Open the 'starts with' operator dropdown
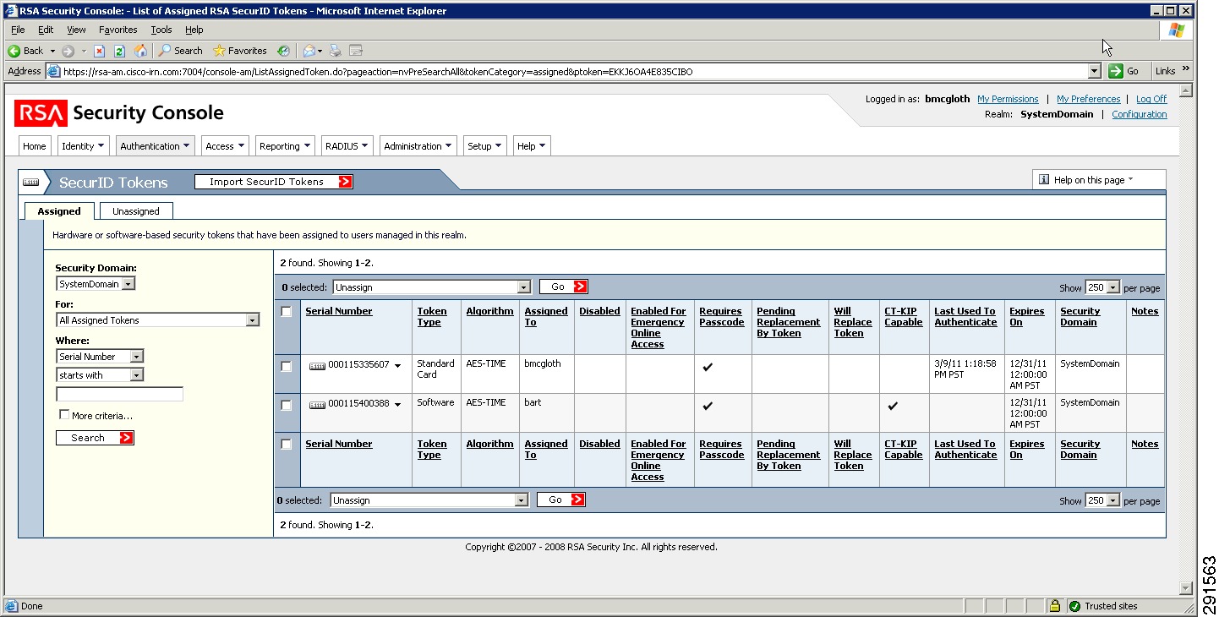Viewport: 1219px width, 617px height. (100, 375)
